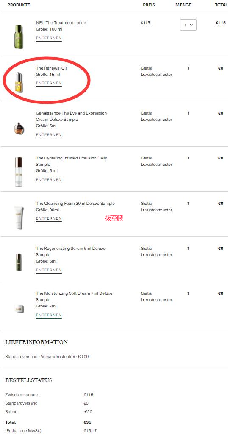Open The Regenerating Serum 5ml product title
This screenshot has width=228, height=436.
70,252
